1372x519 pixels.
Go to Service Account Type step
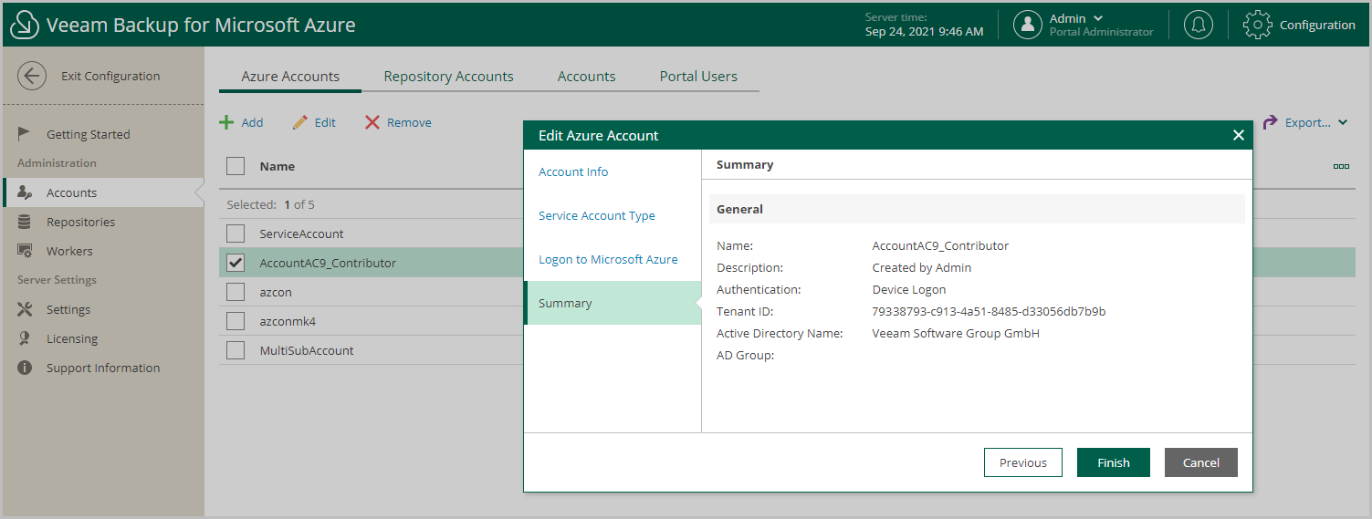point(597,215)
